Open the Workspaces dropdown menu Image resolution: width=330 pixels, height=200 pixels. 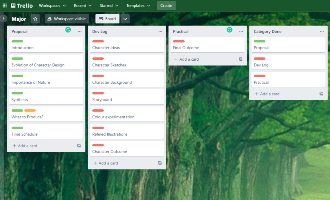tap(52, 5)
